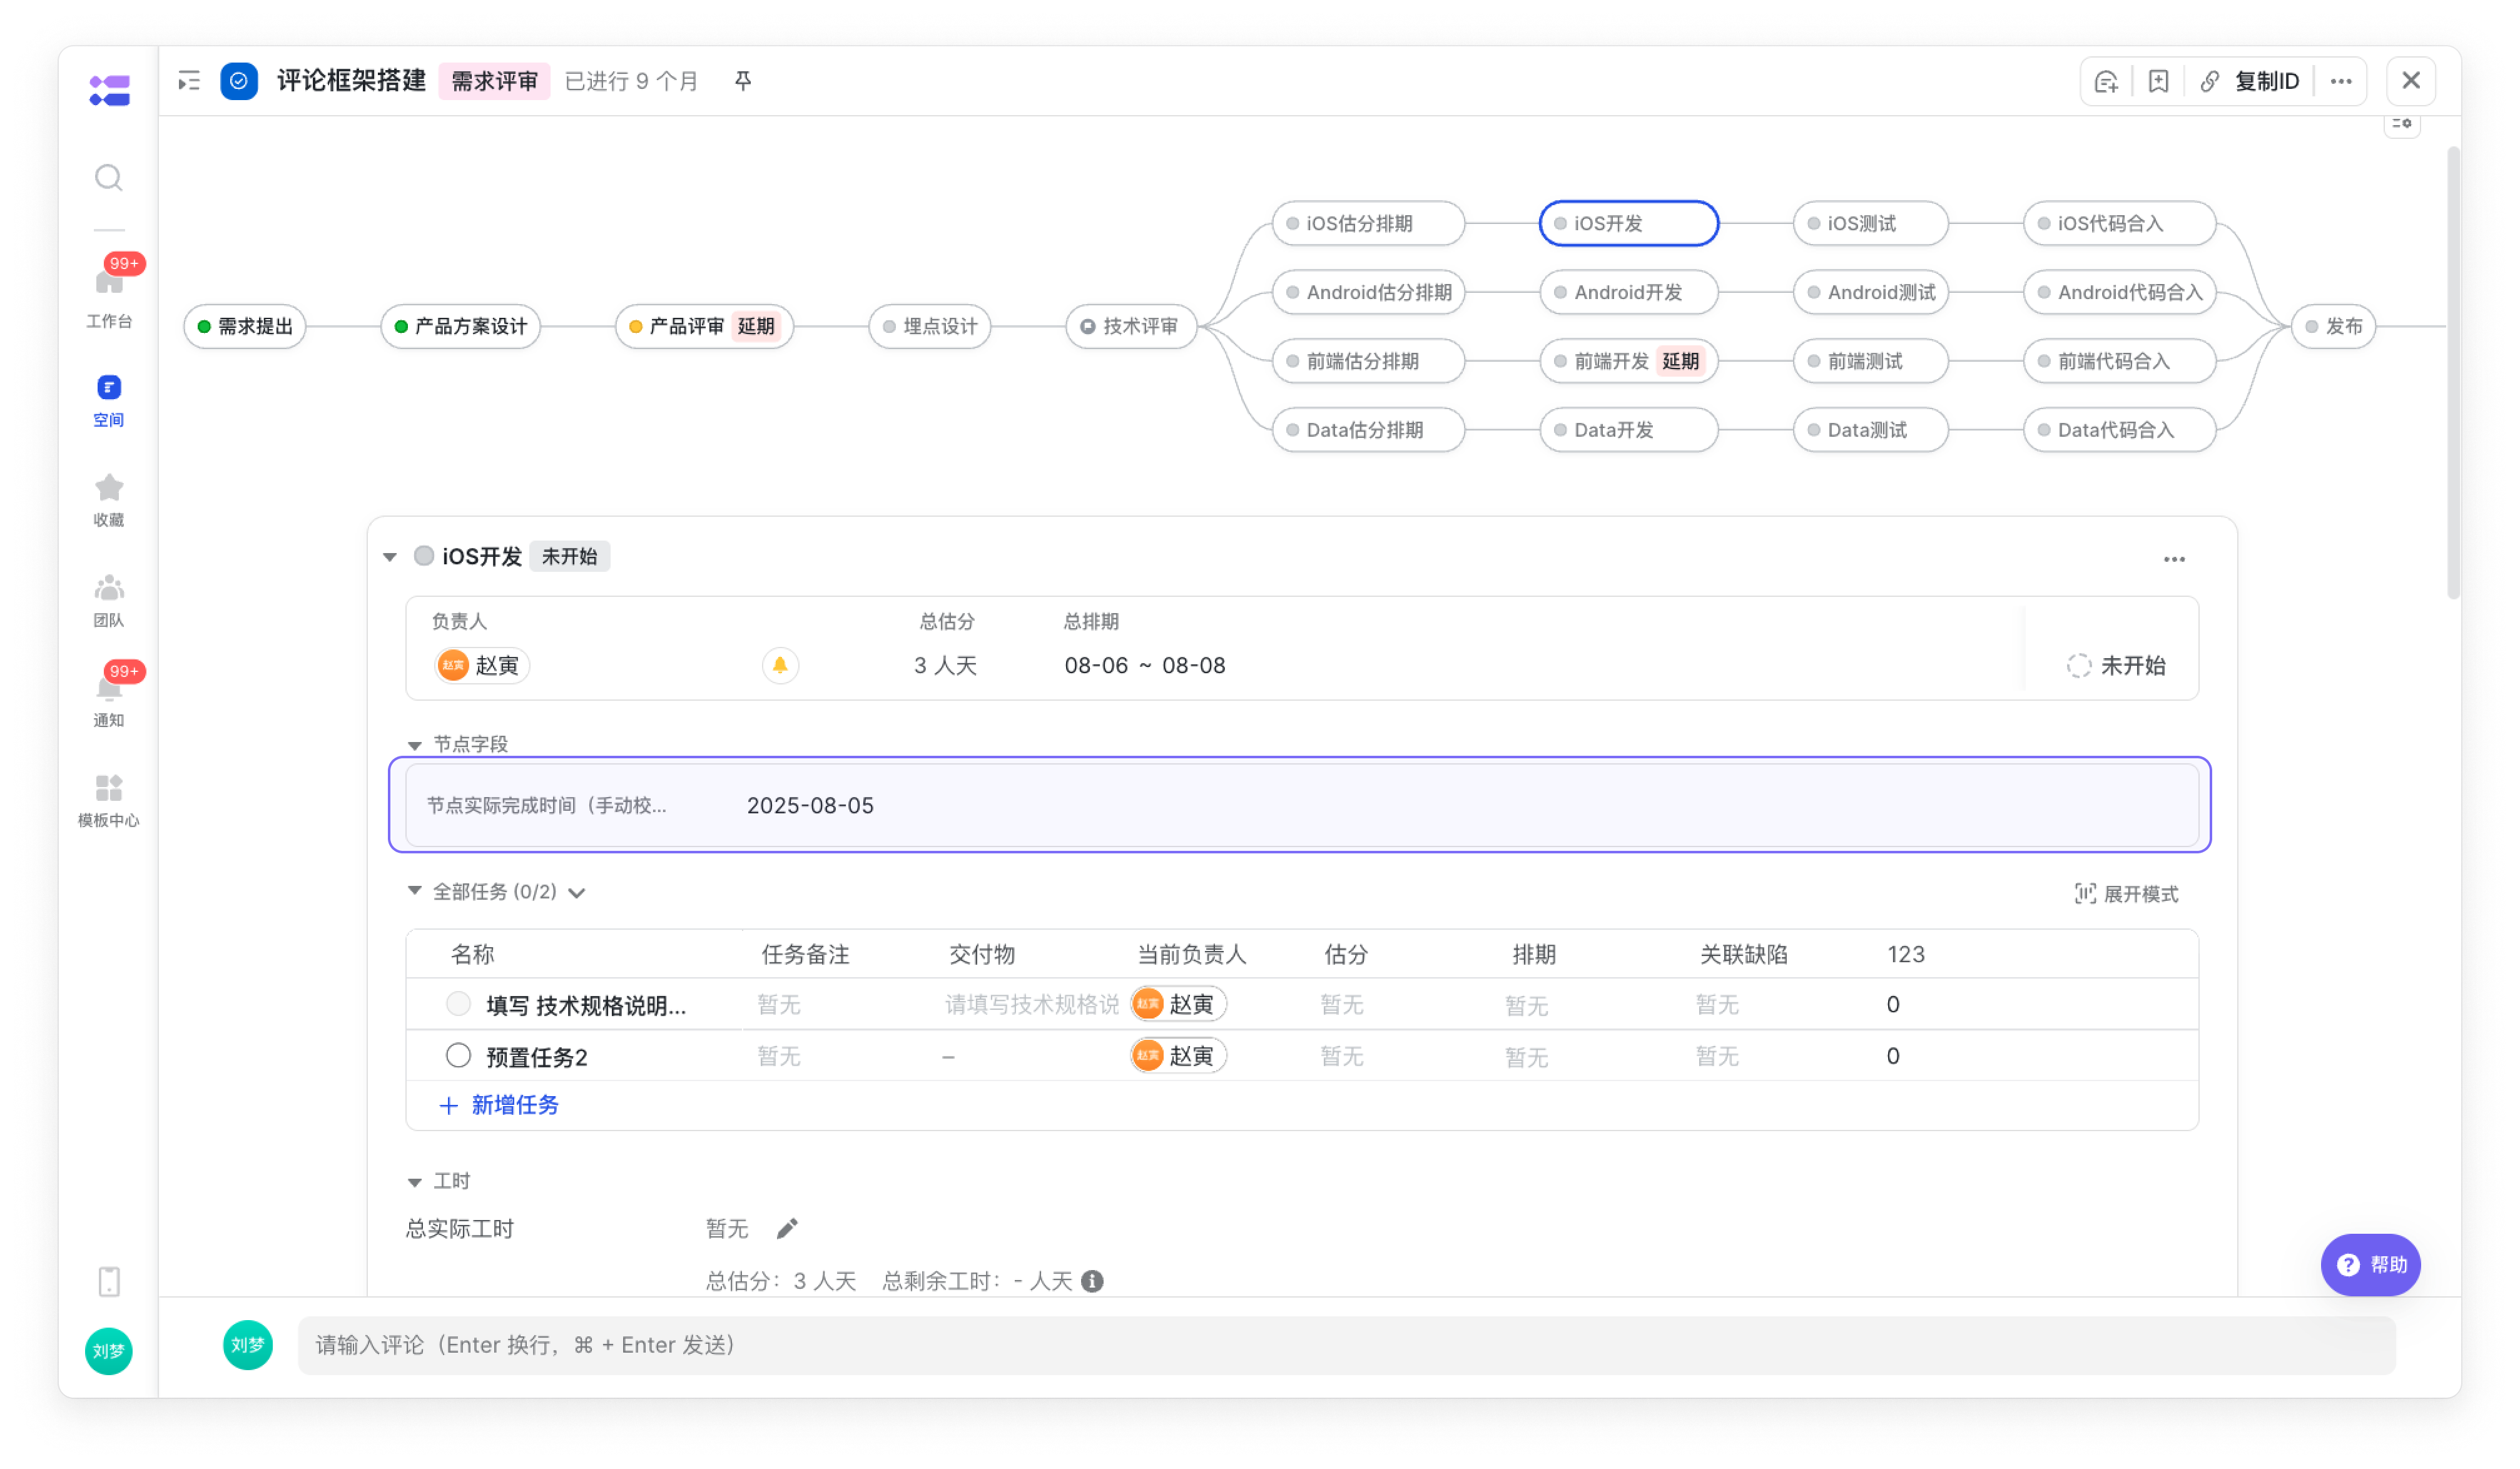
Task: Pin the 评论框架搭建 work item
Action: tap(743, 81)
